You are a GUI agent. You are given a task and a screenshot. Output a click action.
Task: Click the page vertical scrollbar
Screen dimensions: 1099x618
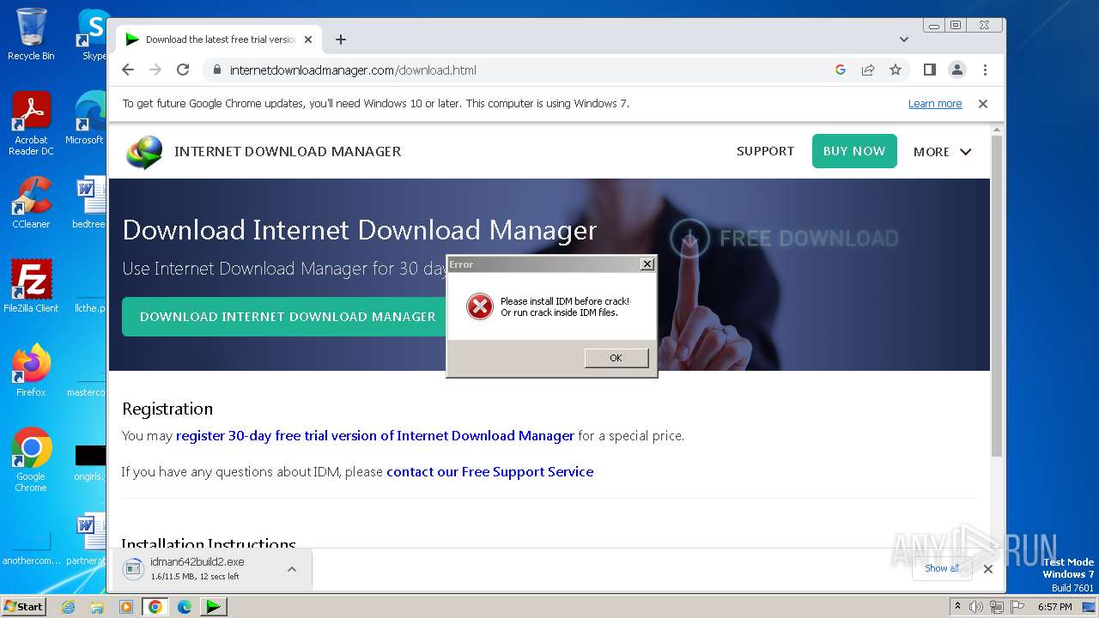(x=997, y=296)
